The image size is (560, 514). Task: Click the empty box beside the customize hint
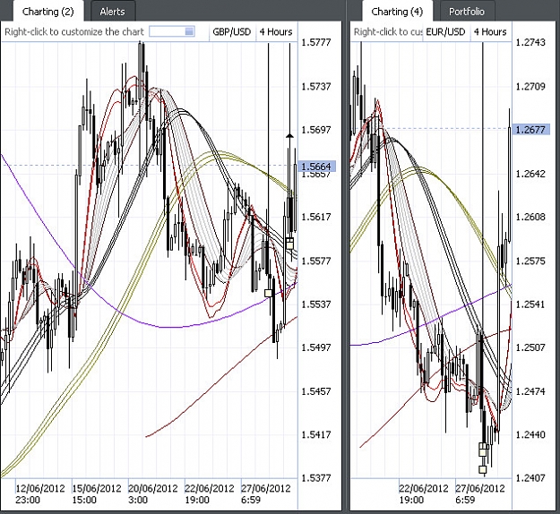(x=172, y=31)
